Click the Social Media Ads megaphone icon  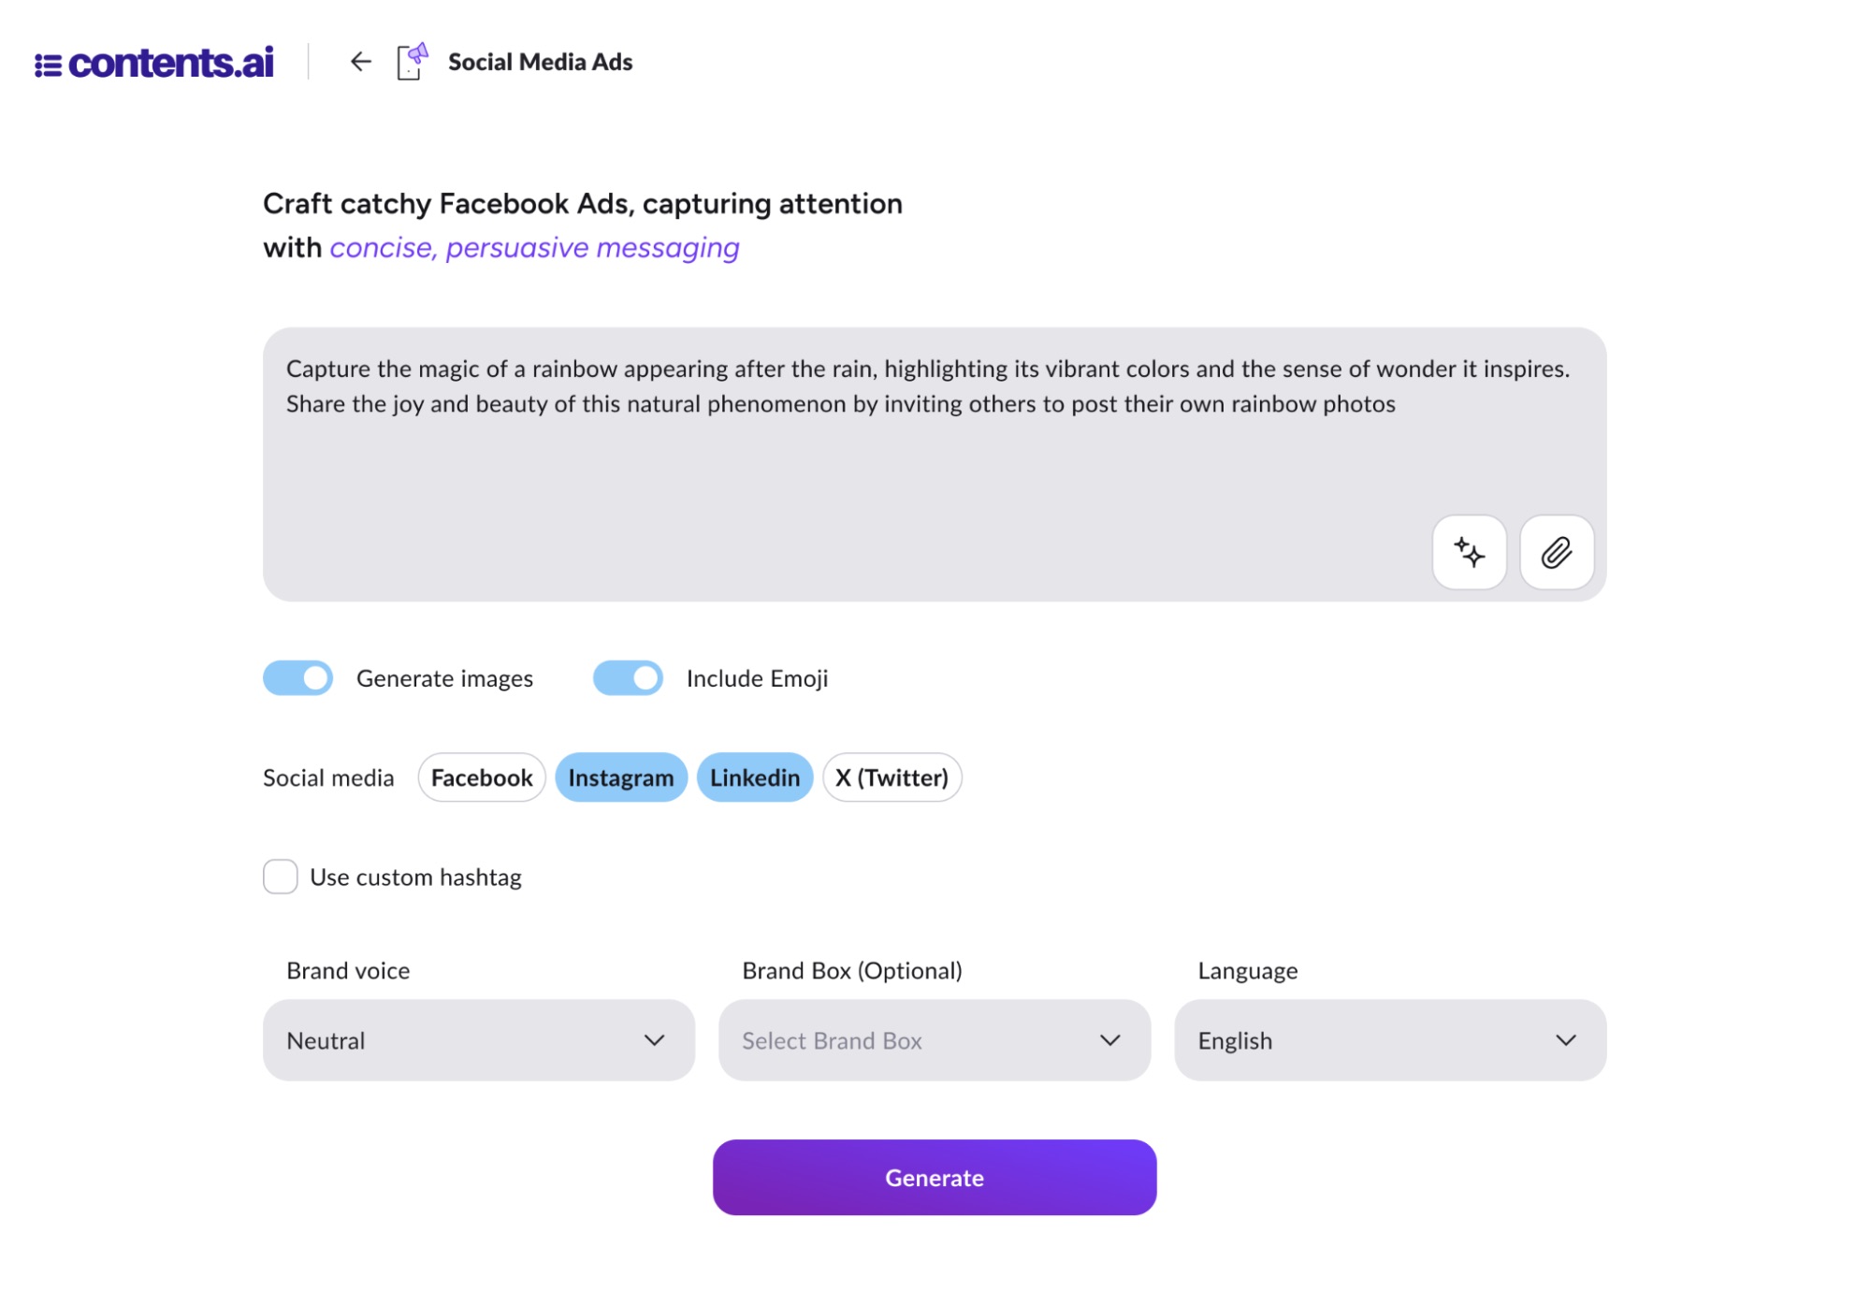click(413, 62)
